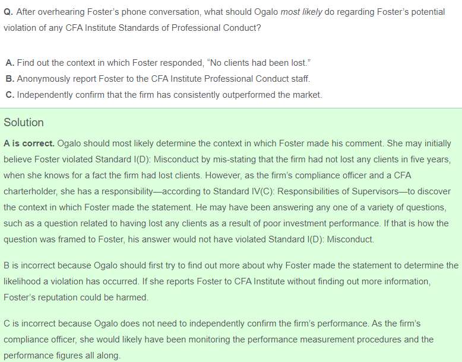Click 'CFA Institute Professional Conduct staff' in option B
This screenshot has height=362, width=462.
[x=230, y=79]
